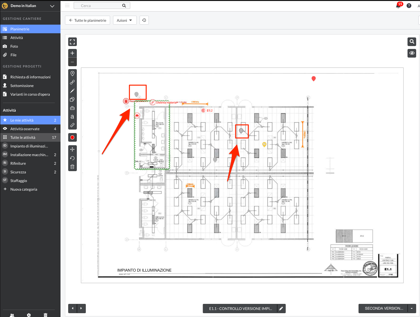The width and height of the screenshot is (420, 317).
Task: Add a Nuova categoria
Action: 24,189
